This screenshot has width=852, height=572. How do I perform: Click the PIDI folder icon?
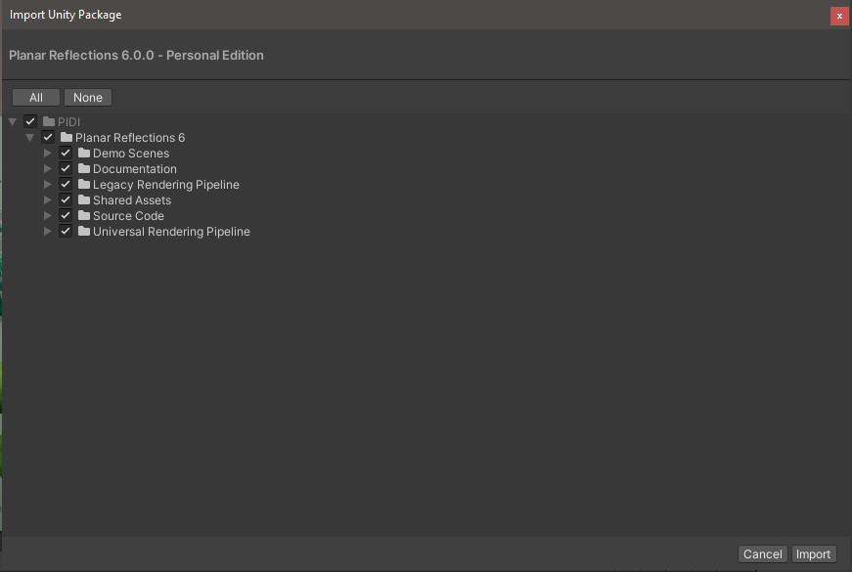pos(49,121)
